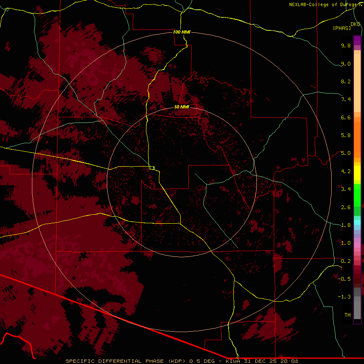Select the 1.8 scale value

point(346,225)
